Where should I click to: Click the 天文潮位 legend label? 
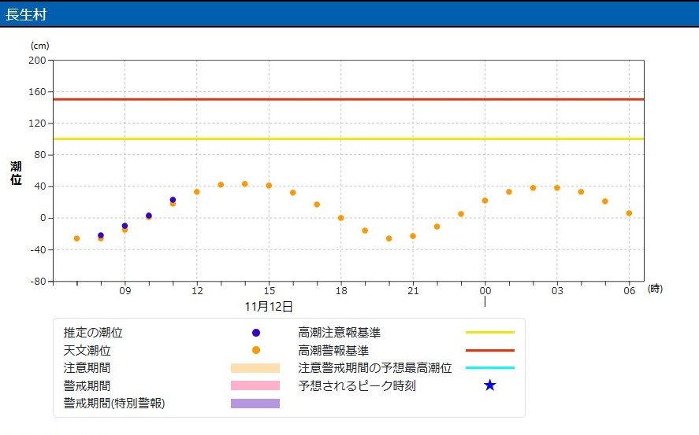pos(87,351)
